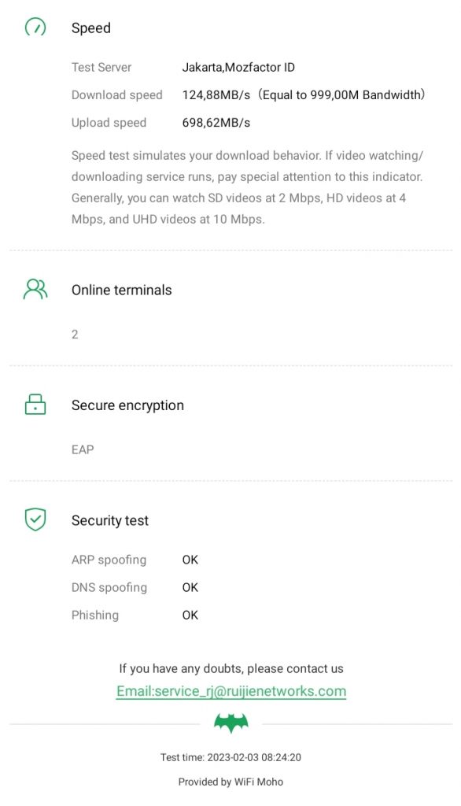The image size is (461, 806).
Task: Select the Security test heading
Action: tap(110, 521)
